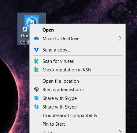Screen dimensions: 137x133
Task: Choose Send a copy... entry
Action: (x=78, y=50)
